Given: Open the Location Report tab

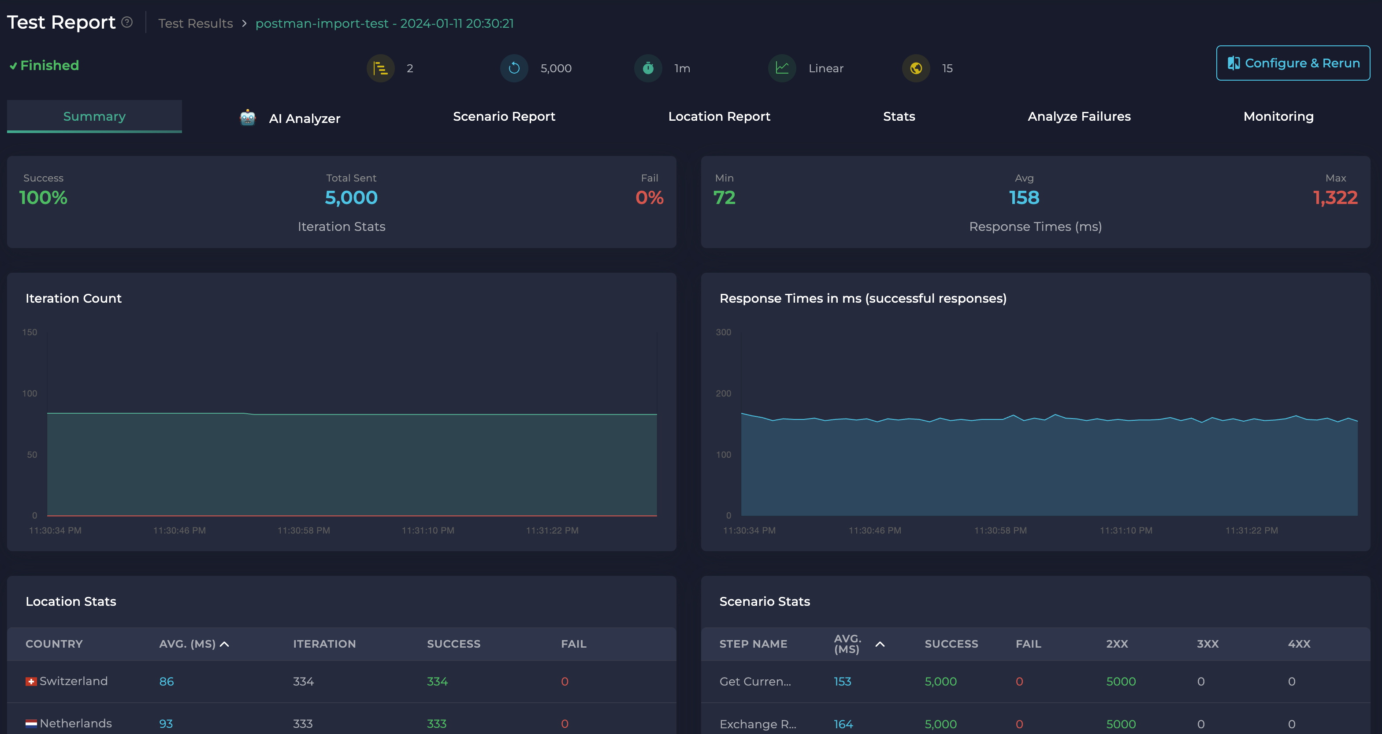Looking at the screenshot, I should [x=720, y=116].
